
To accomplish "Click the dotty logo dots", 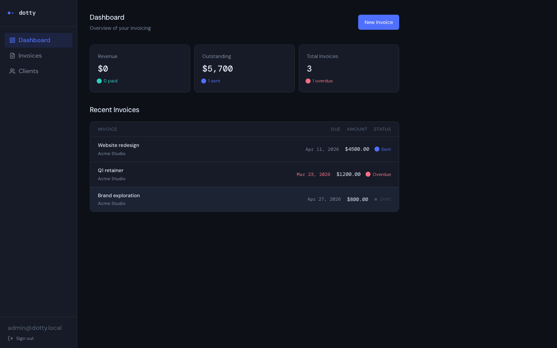I will pyautogui.click(x=11, y=13).
